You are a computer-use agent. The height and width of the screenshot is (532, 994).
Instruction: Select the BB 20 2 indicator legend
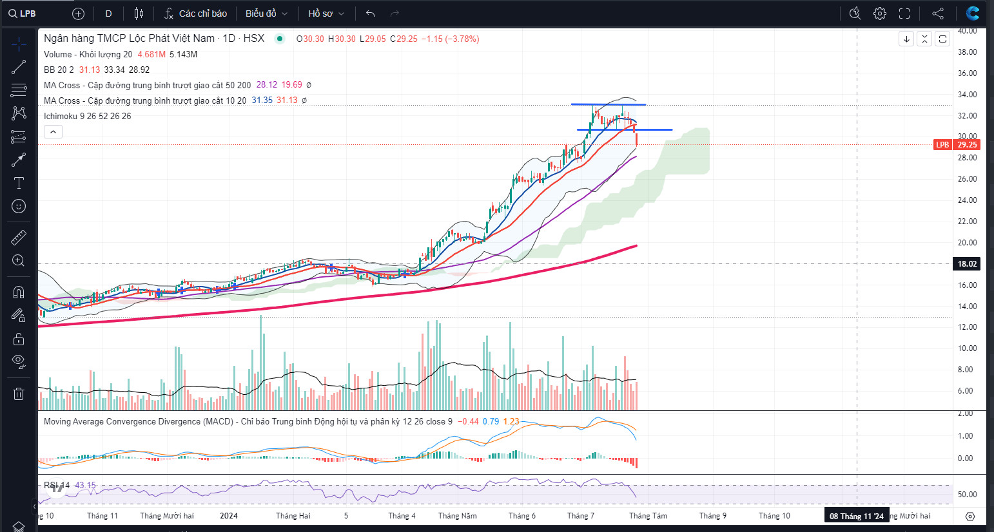coord(59,70)
